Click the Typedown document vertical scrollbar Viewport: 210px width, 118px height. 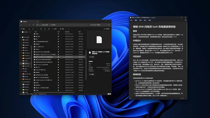187,45
